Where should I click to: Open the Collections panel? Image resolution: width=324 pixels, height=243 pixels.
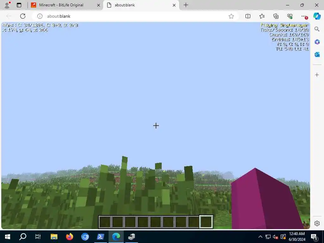click(276, 16)
